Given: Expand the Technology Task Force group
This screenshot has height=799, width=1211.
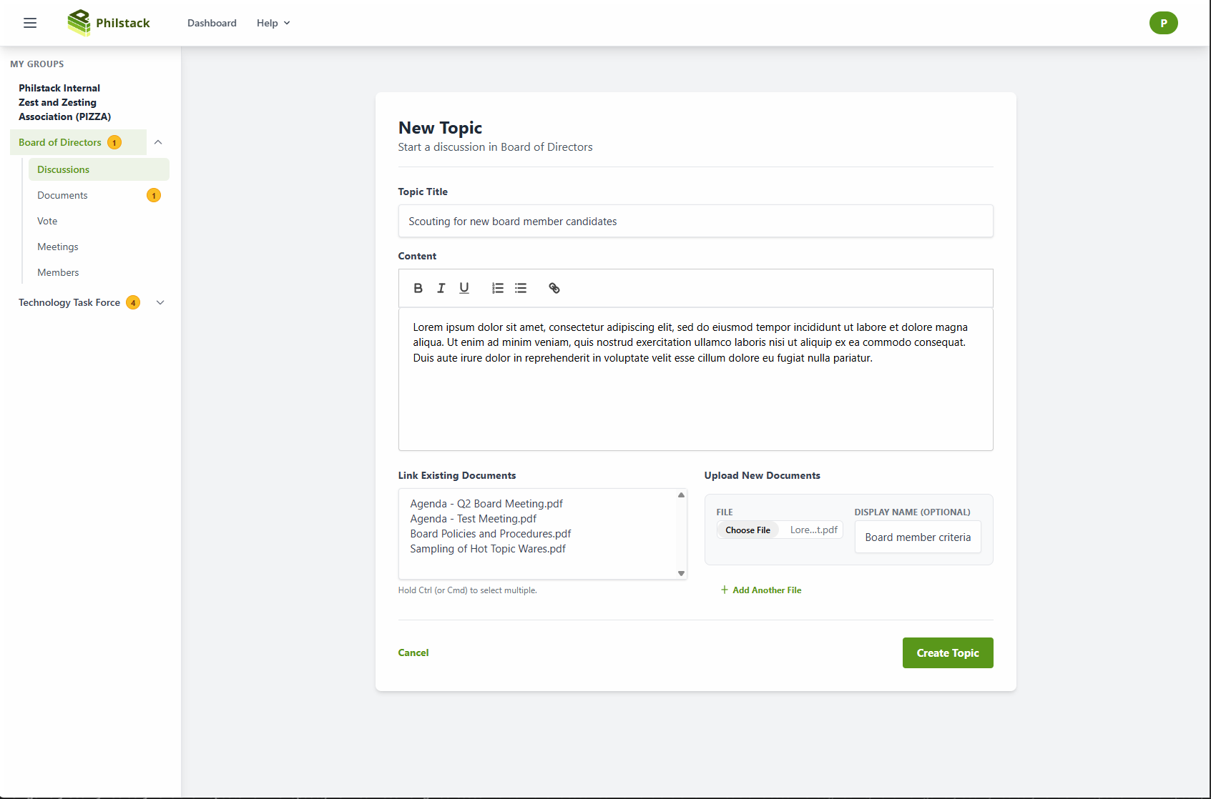Looking at the screenshot, I should pyautogui.click(x=160, y=302).
